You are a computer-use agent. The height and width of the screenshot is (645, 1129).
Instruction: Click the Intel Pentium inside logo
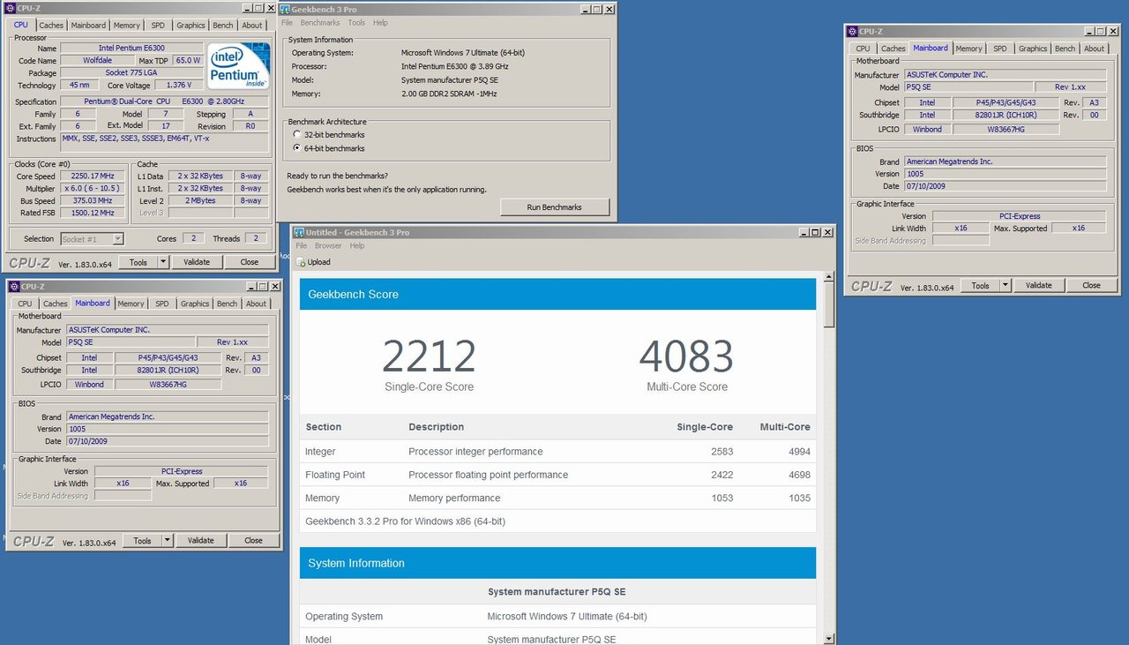239,66
